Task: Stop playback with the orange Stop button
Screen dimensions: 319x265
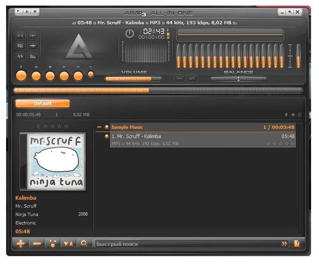Action: pyautogui.click(x=50, y=76)
